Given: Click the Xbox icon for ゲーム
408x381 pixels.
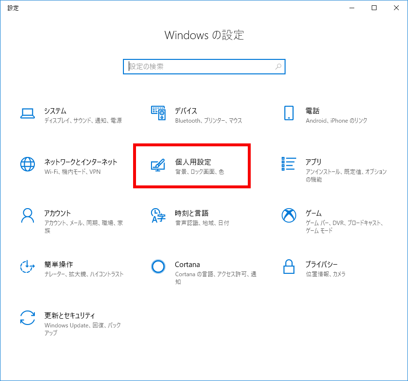Looking at the screenshot, I should coord(289,215).
